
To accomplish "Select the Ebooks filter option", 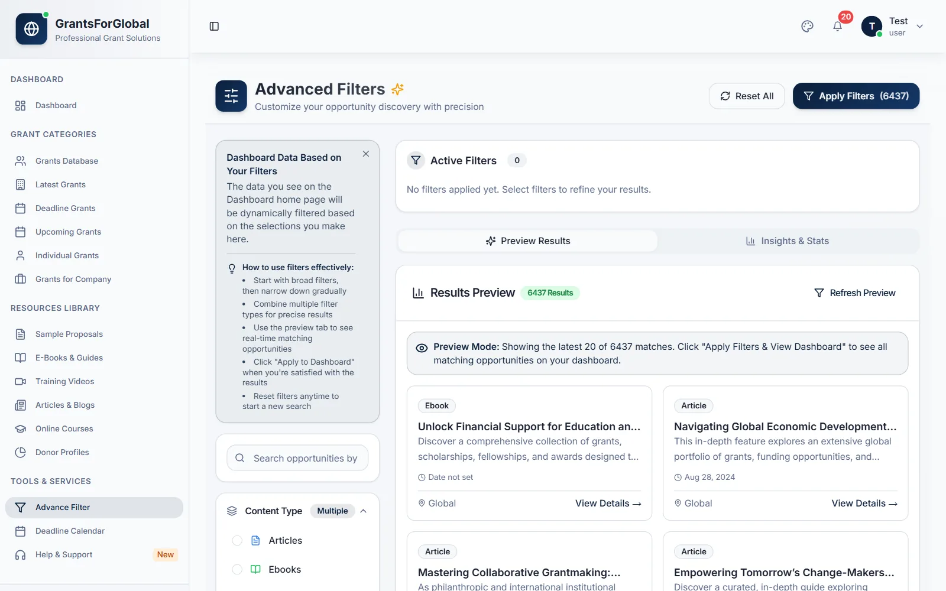I will 237,569.
